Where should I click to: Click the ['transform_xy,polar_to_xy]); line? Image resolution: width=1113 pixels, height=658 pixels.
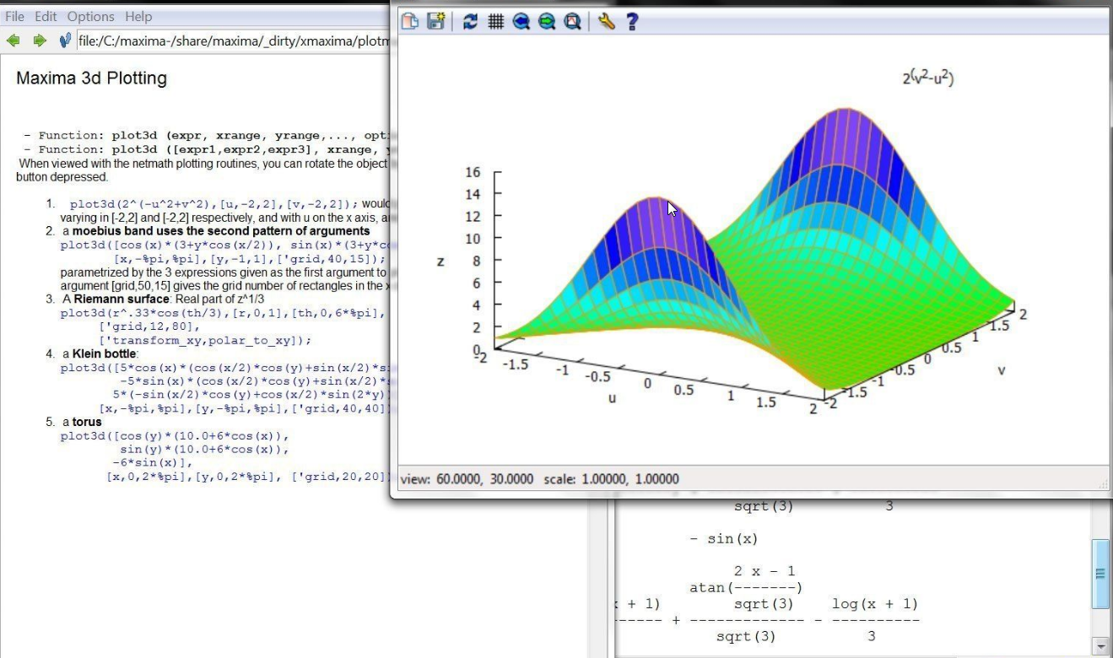tap(205, 340)
